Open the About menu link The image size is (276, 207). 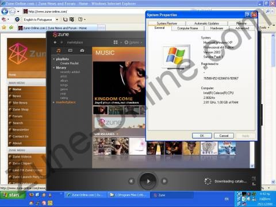click(x=17, y=143)
